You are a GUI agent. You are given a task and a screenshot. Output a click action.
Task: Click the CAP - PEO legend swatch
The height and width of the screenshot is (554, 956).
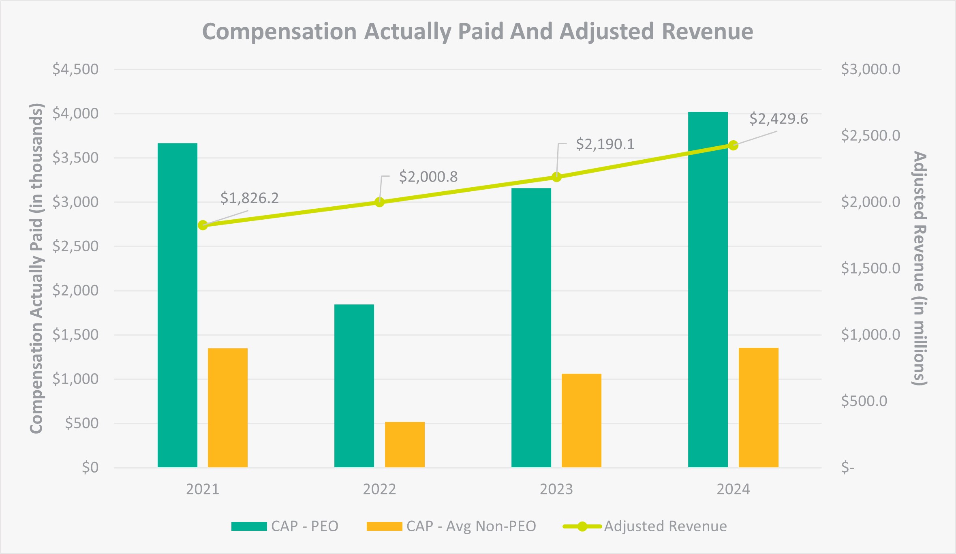tap(249, 526)
